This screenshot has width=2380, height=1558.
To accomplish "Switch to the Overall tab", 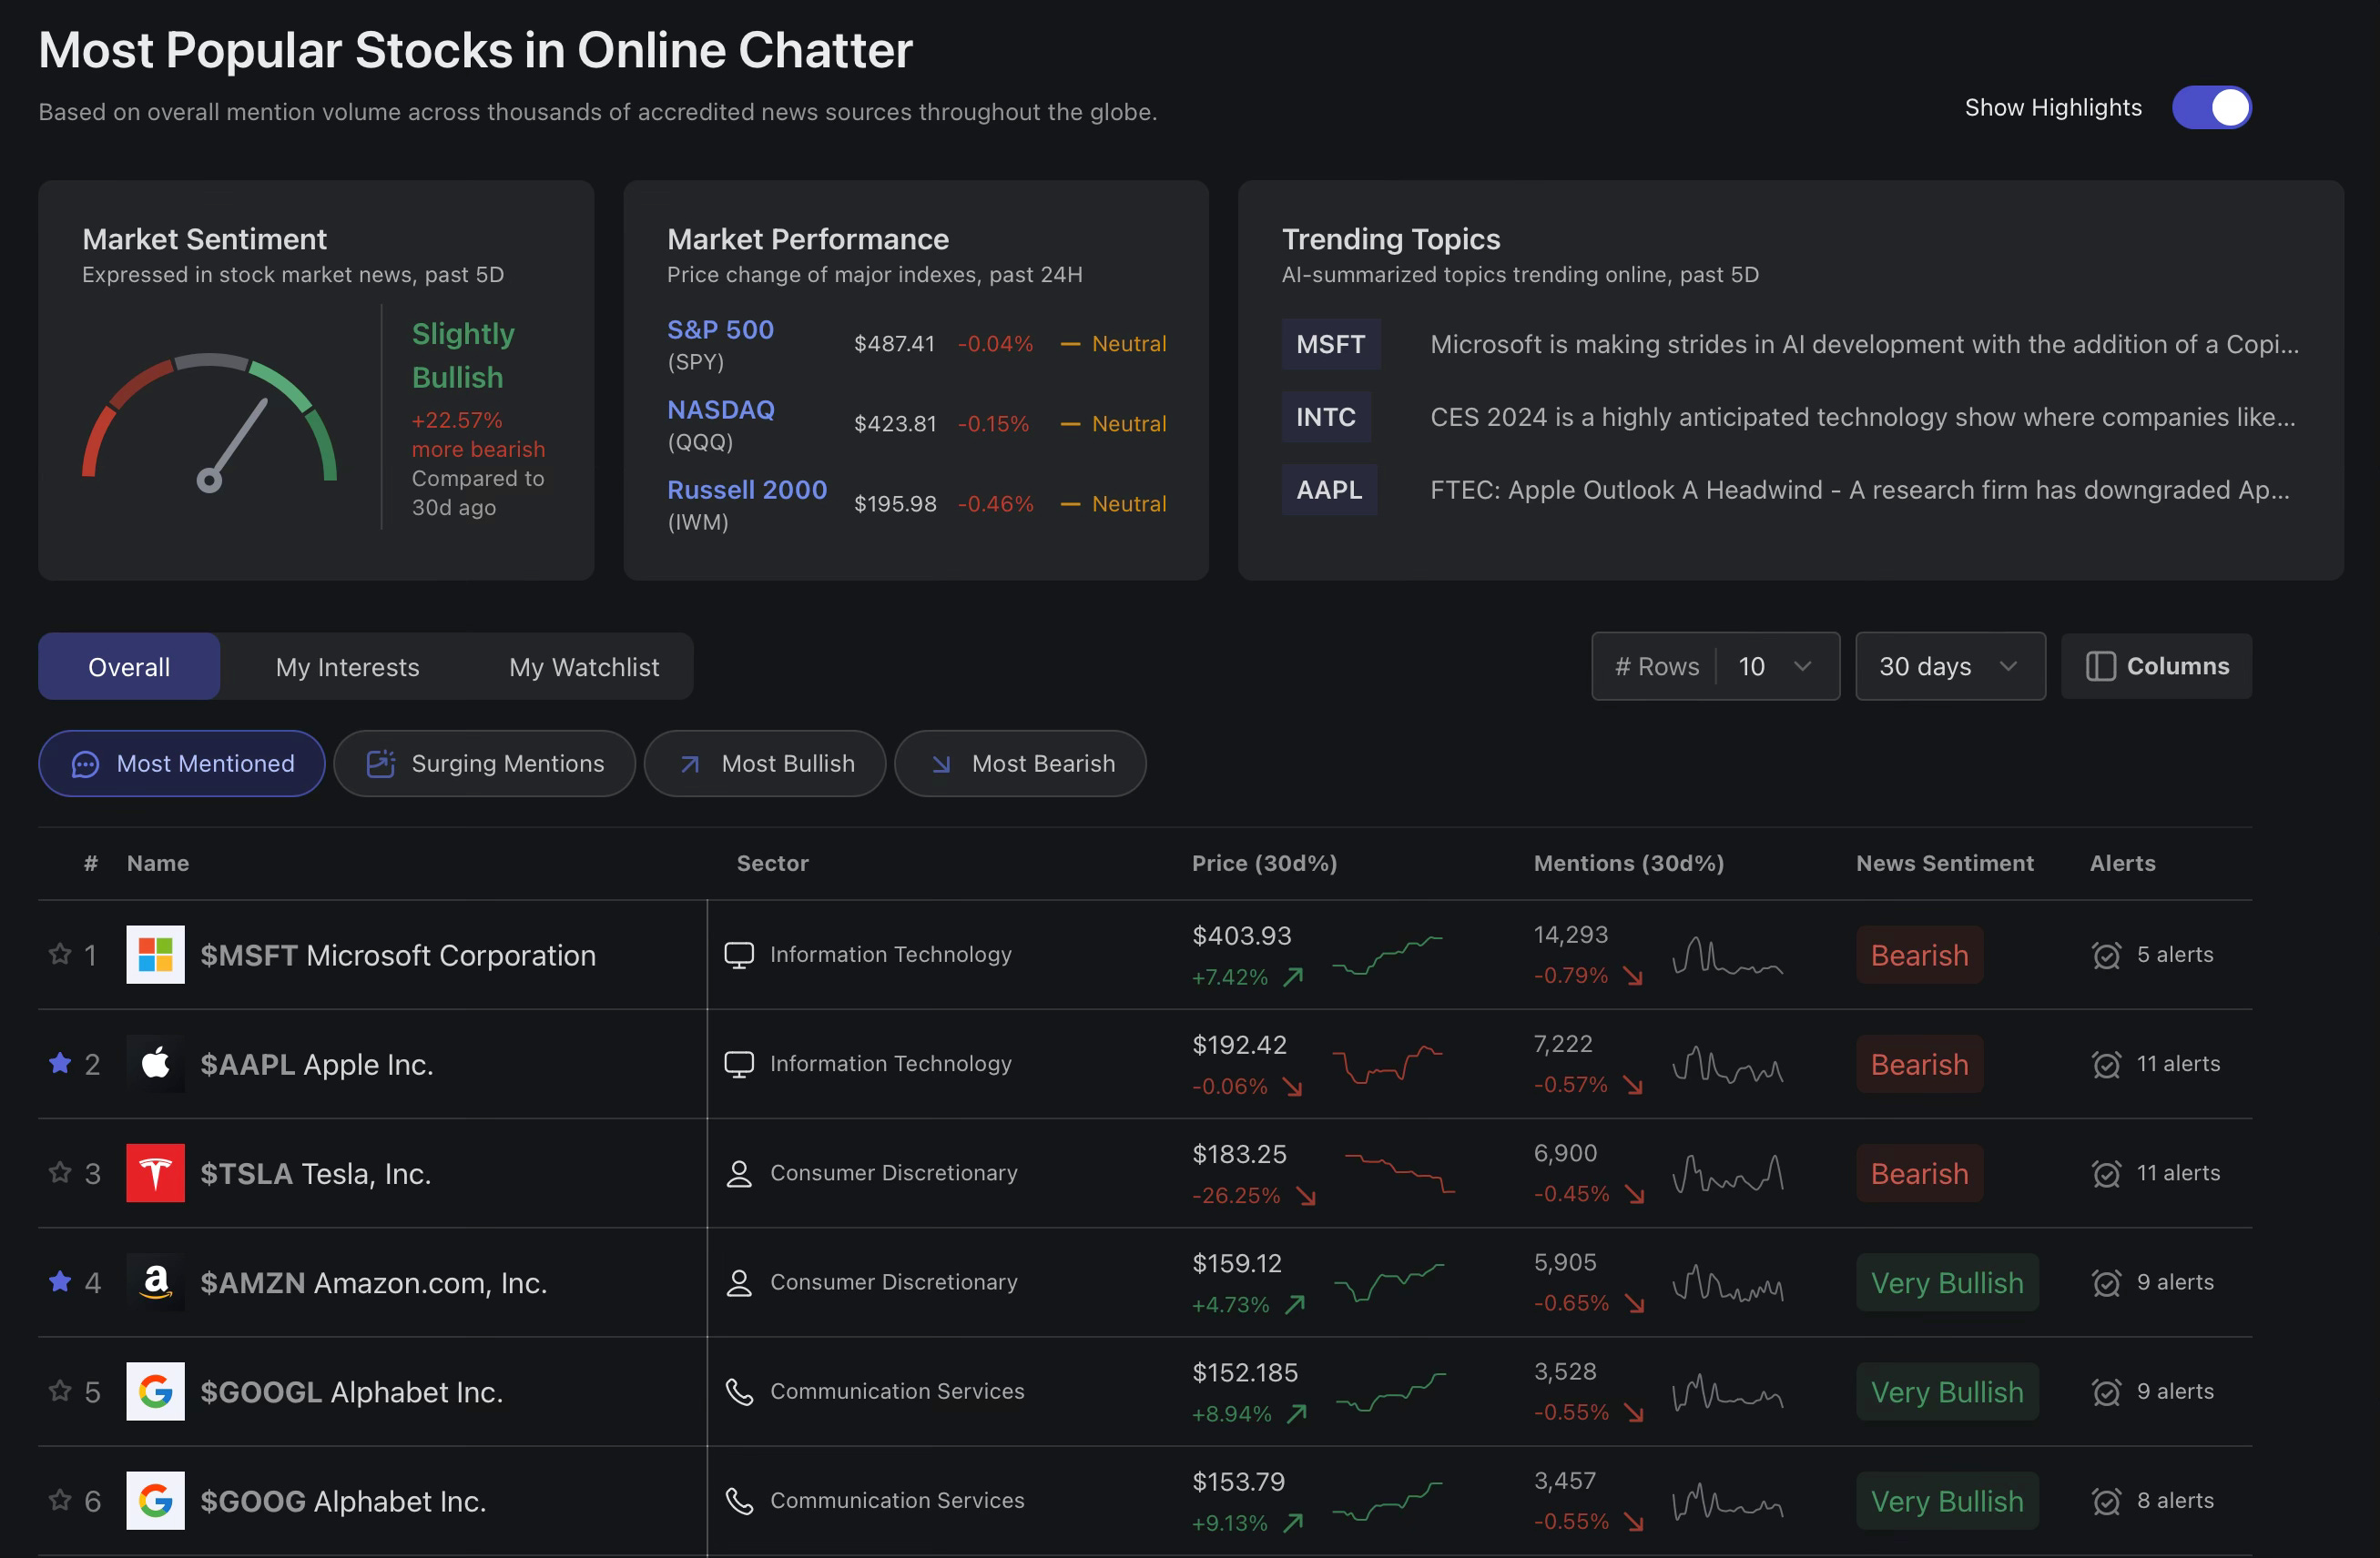I will [129, 666].
